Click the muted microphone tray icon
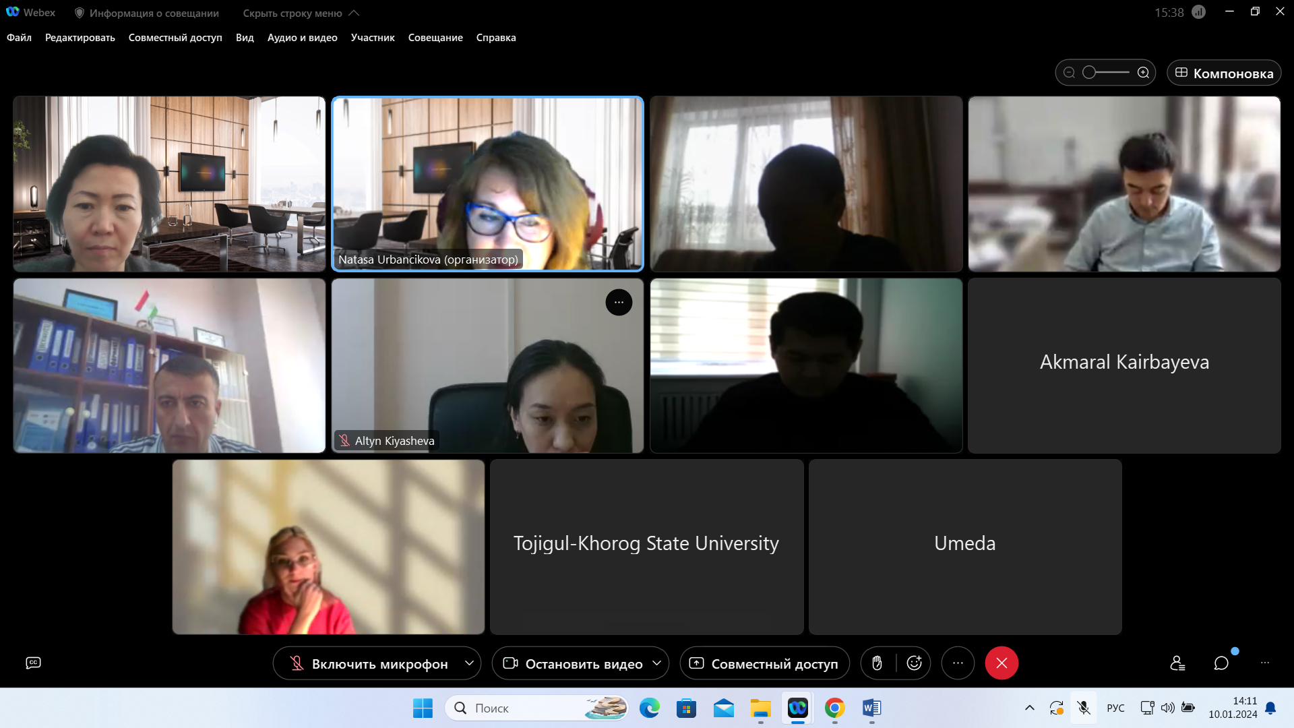 1084,708
